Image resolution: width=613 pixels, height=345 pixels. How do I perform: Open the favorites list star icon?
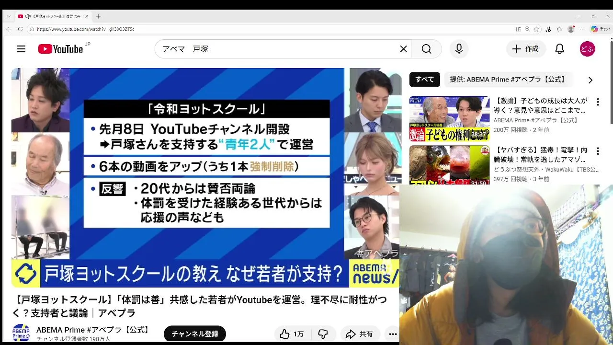tap(559, 29)
